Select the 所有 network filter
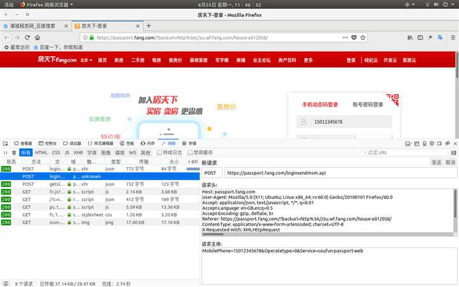The width and height of the screenshot is (459, 287). 25,152
